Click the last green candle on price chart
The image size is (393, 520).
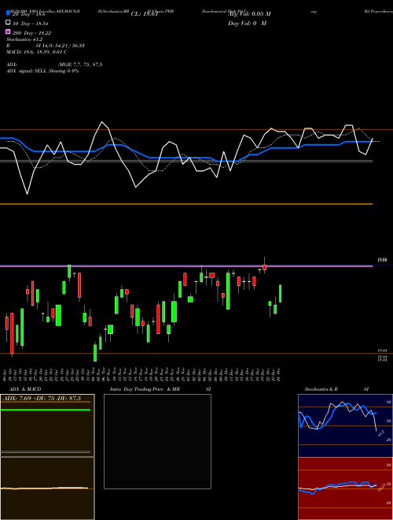(280, 294)
